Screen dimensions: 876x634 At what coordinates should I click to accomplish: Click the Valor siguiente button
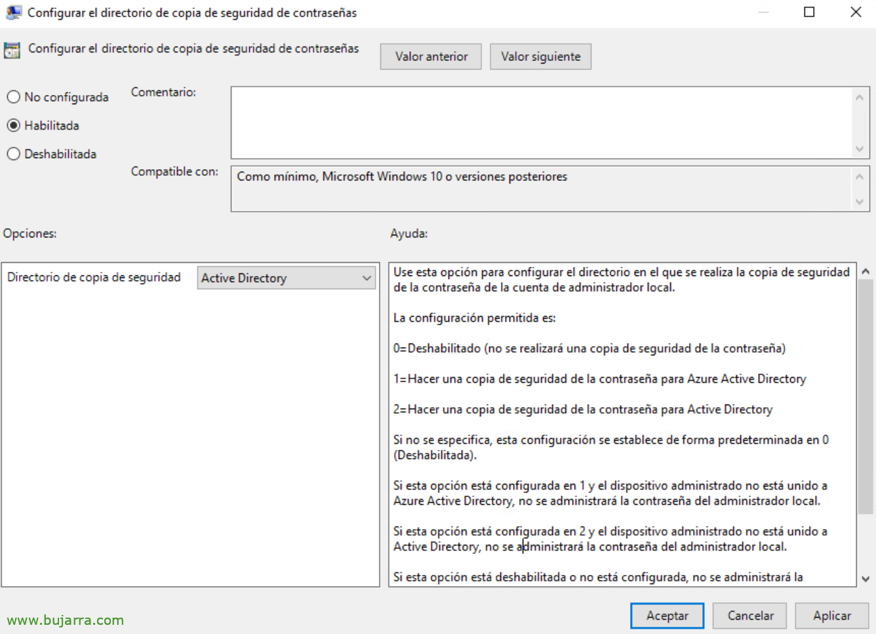click(x=540, y=56)
